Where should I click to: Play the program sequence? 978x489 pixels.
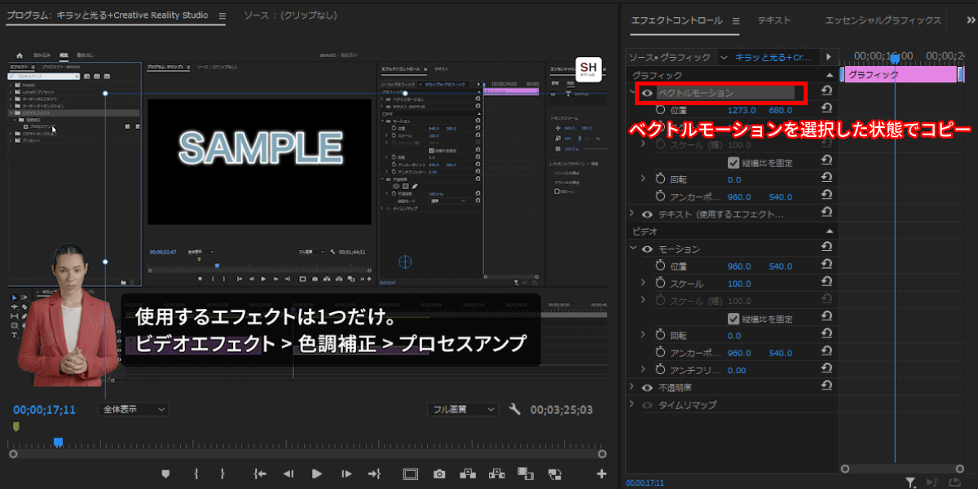tap(317, 474)
